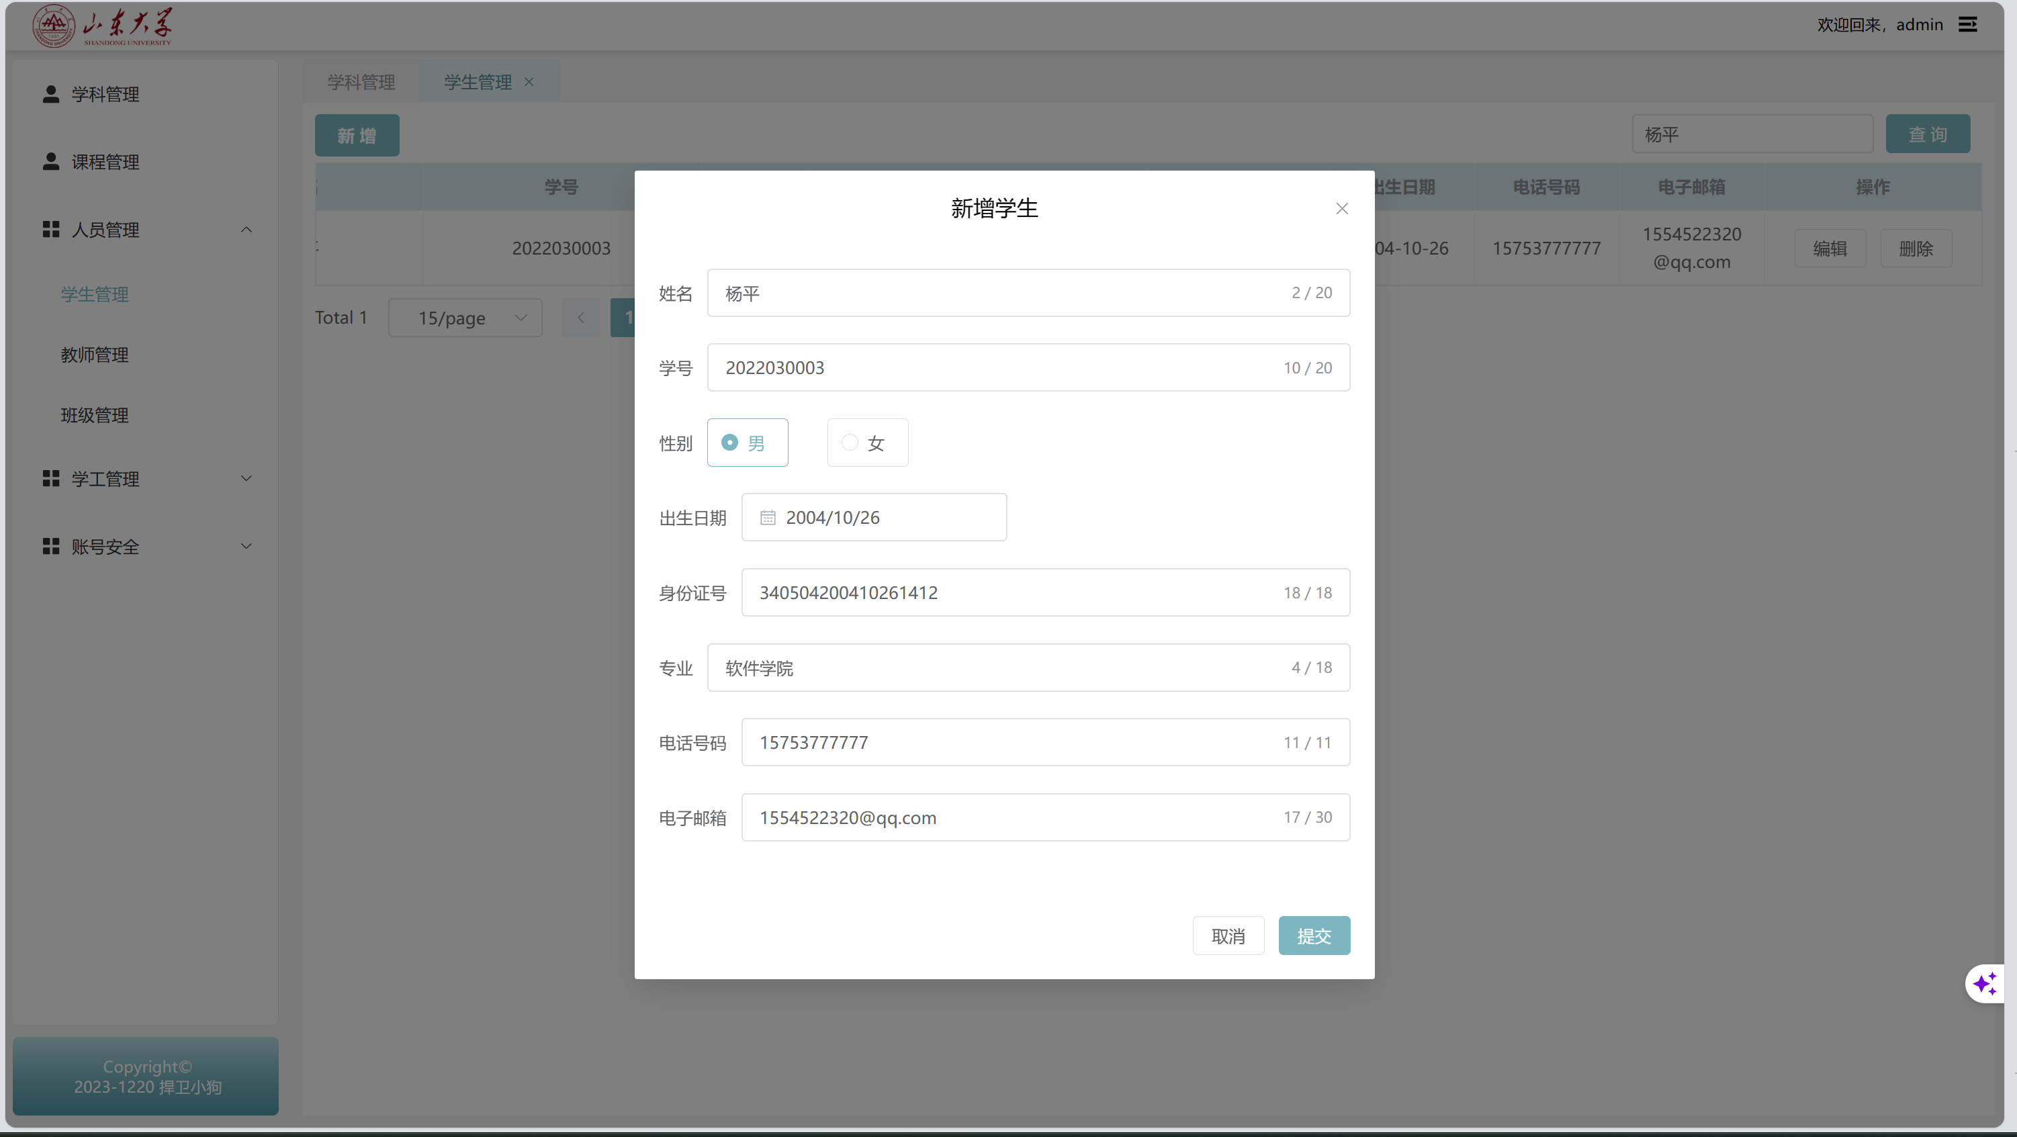The image size is (2017, 1137).
Task: Click the 操作 column header
Action: point(1873,187)
